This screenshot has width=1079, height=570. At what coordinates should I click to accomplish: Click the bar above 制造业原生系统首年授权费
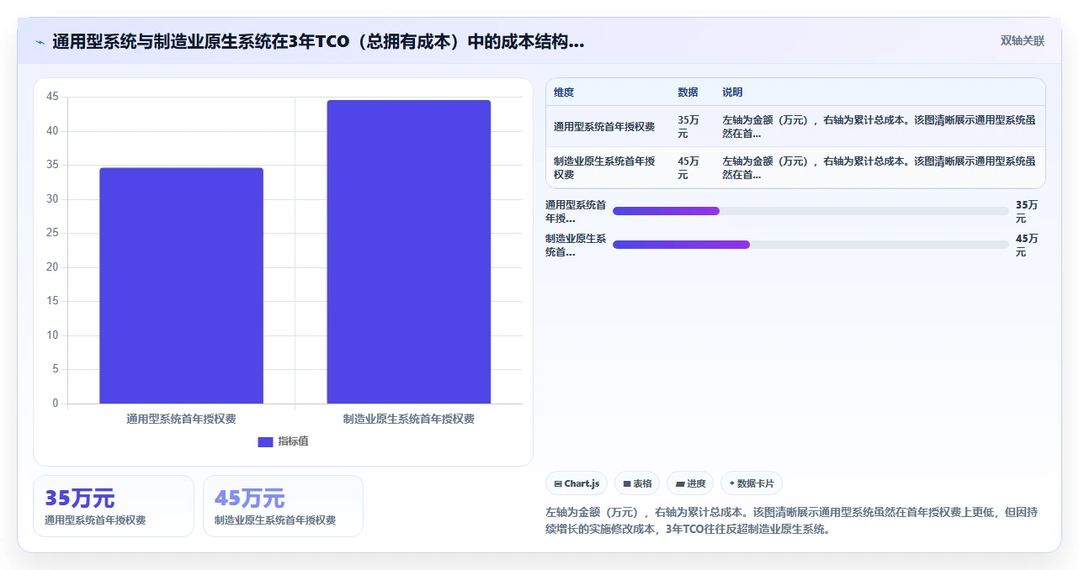[x=409, y=252]
